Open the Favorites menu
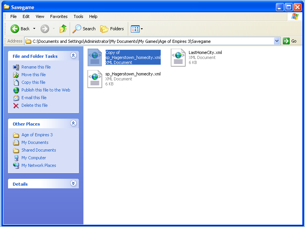305x227 pixels. 59,16
